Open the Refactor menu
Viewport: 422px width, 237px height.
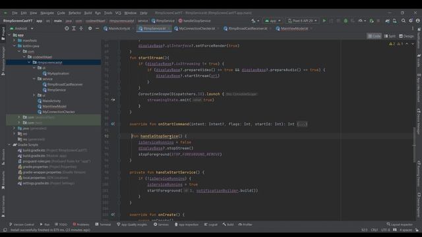pyautogui.click(x=75, y=13)
